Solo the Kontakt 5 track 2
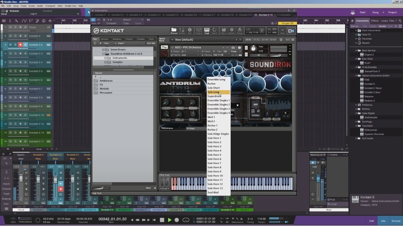This screenshot has width=403, height=226. 15,36
